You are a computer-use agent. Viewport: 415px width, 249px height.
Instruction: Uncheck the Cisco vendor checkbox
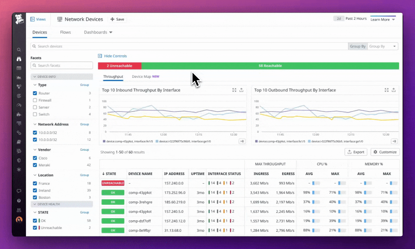click(35, 158)
